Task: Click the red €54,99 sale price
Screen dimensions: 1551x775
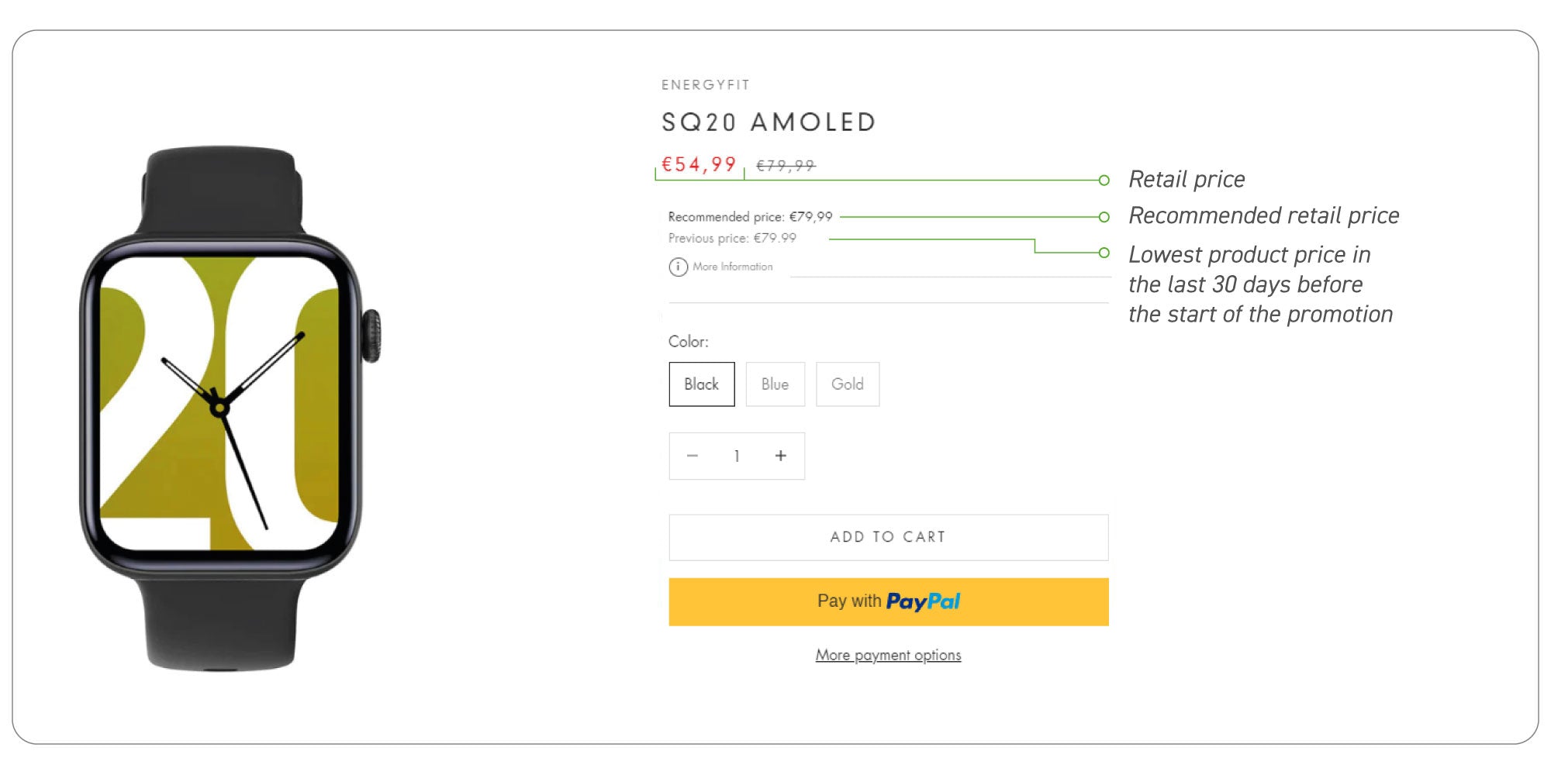Action: pos(699,164)
